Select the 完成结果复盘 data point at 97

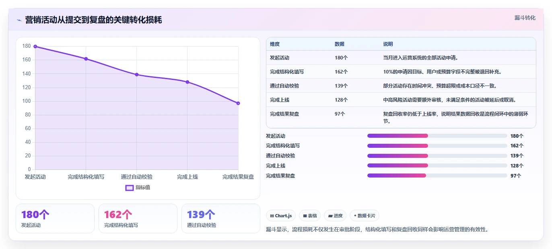point(238,103)
